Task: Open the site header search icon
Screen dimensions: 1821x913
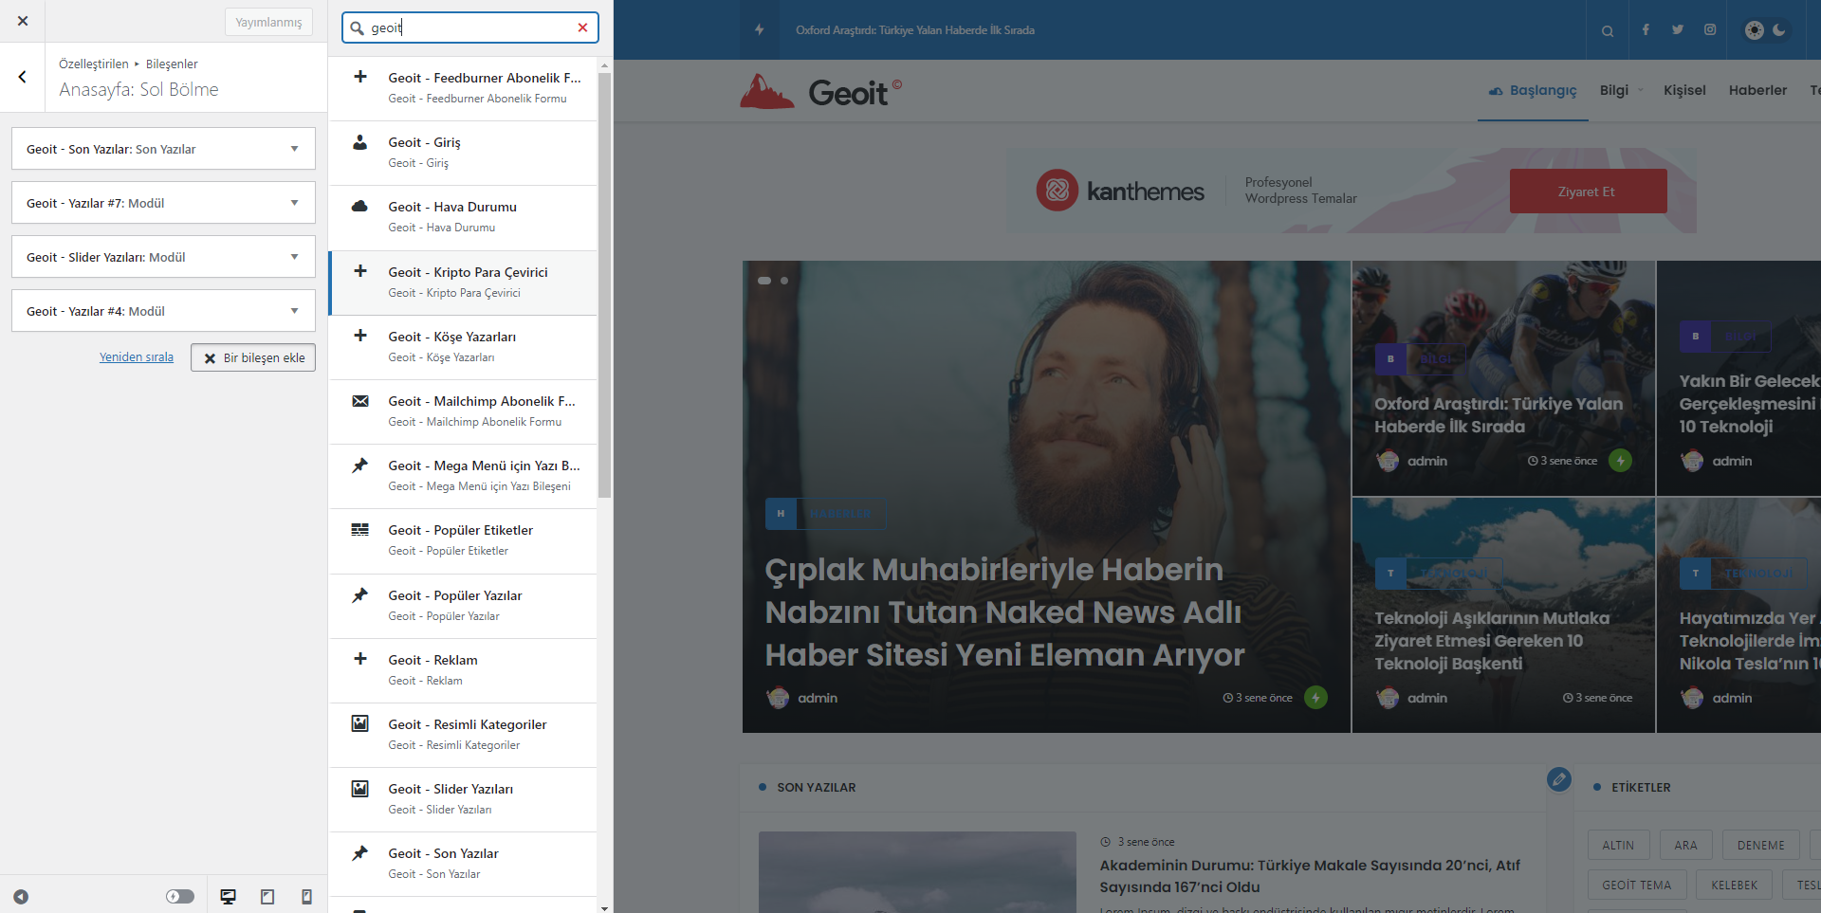Action: pyautogui.click(x=1608, y=30)
